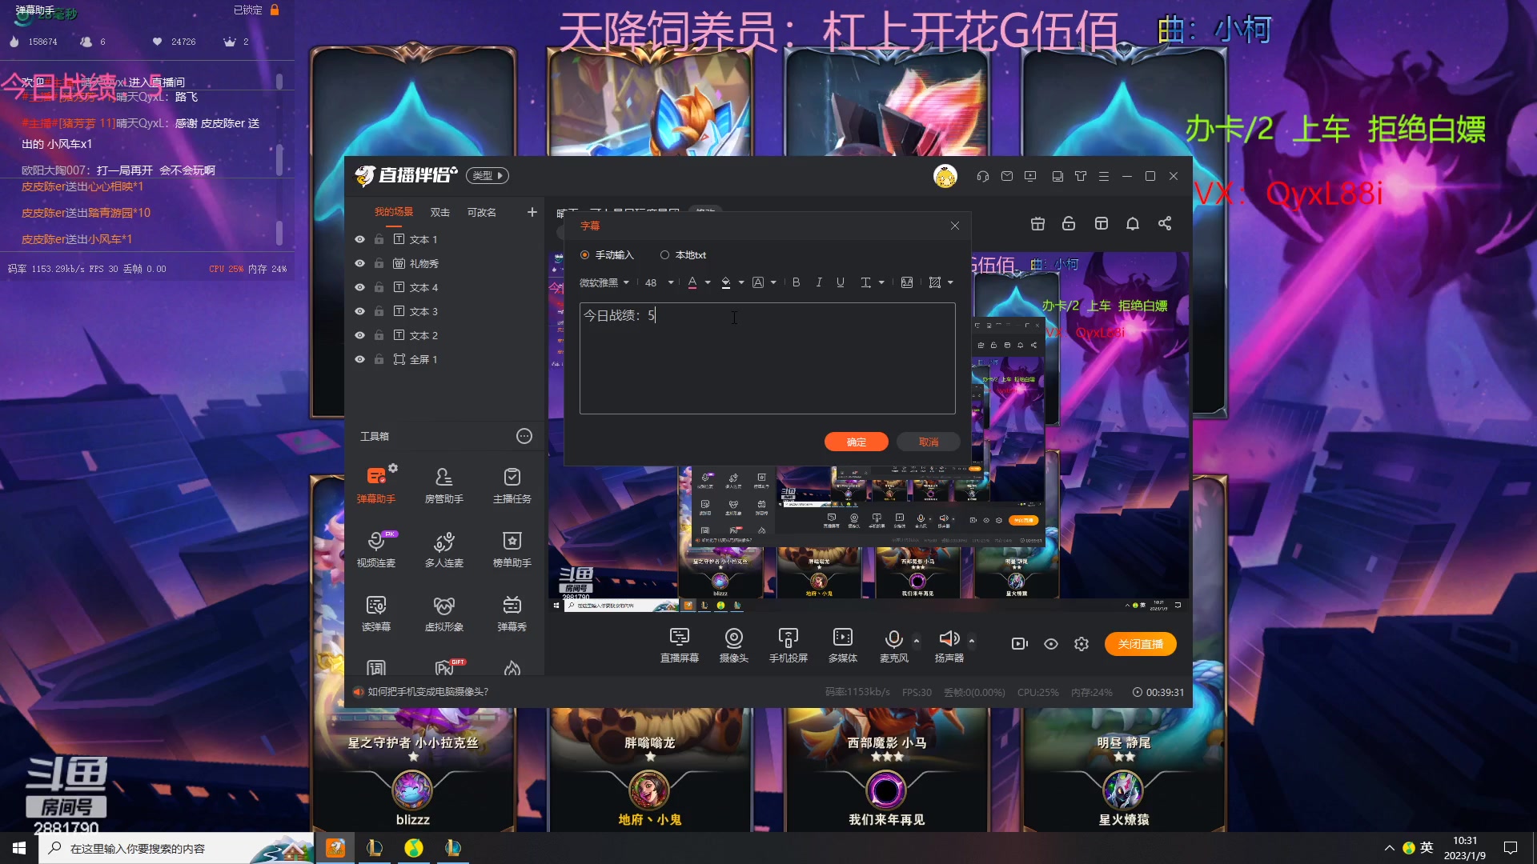Toggle visibility of 全屏 1 layer

pos(359,359)
